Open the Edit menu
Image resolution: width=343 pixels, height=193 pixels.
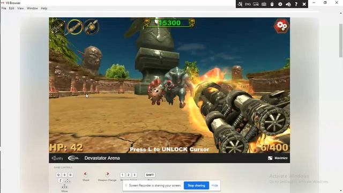click(x=12, y=9)
